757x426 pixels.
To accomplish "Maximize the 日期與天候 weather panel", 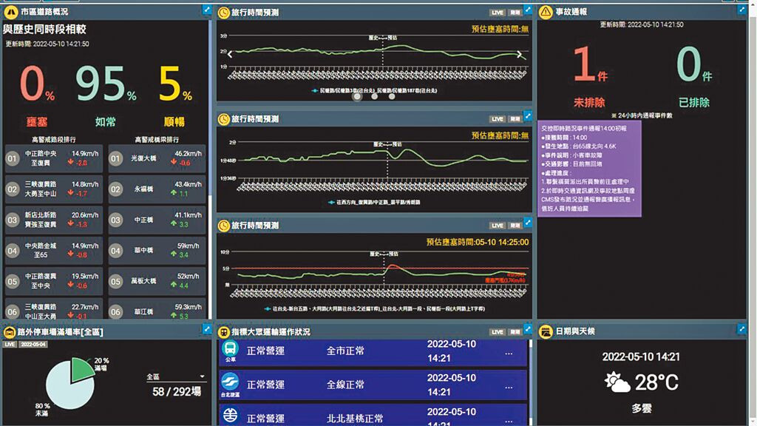I will click(741, 328).
